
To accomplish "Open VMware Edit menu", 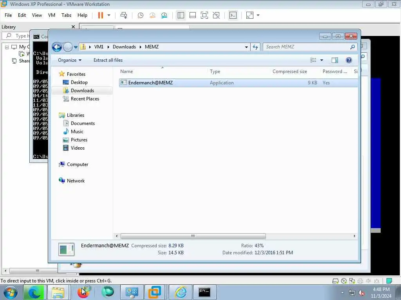I will coord(22,15).
